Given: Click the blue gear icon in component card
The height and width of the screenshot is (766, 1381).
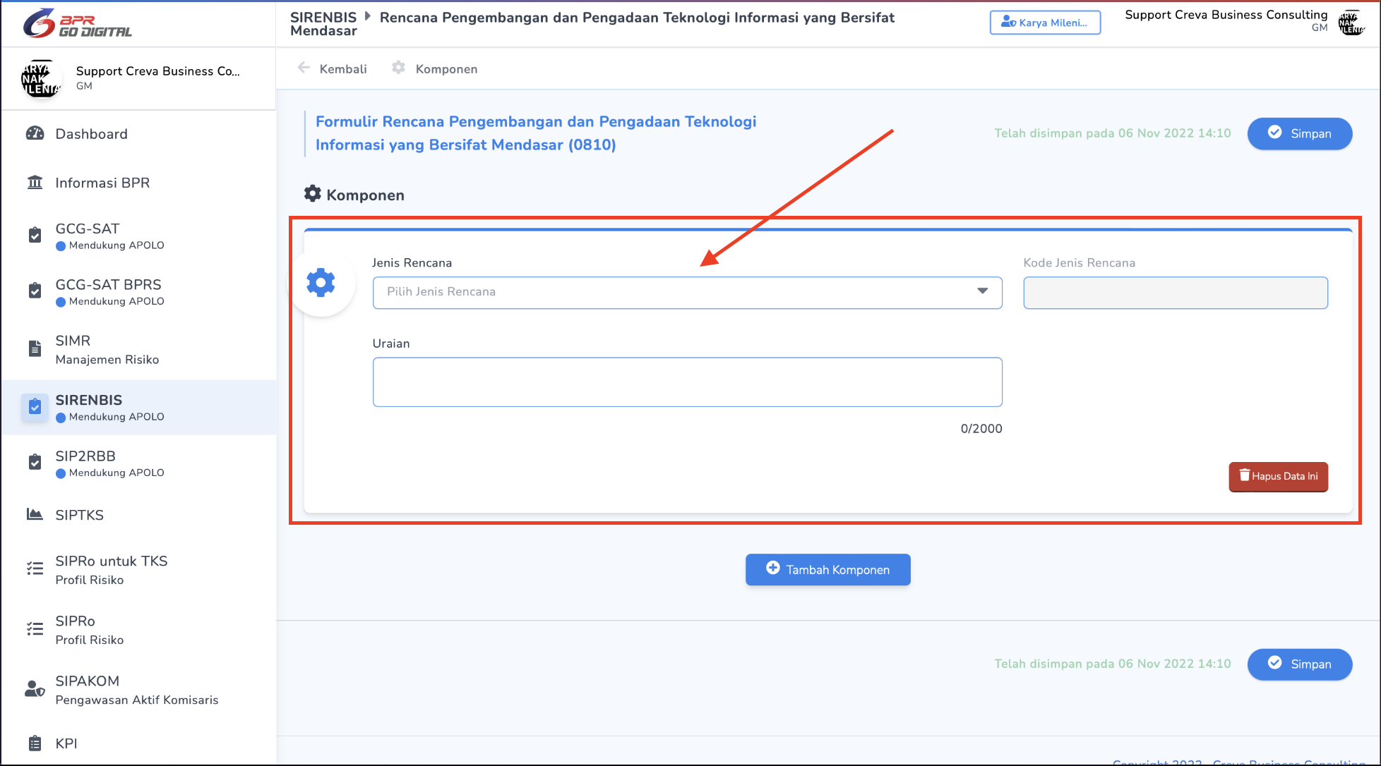Looking at the screenshot, I should click(x=321, y=283).
